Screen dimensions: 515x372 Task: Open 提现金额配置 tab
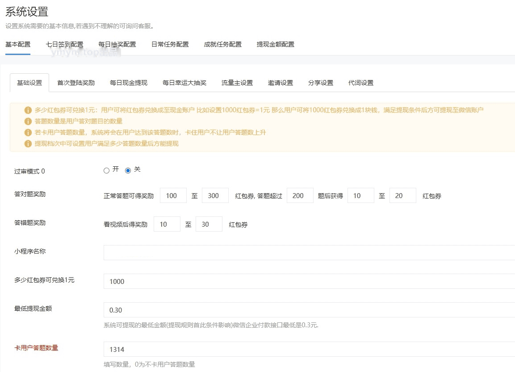[x=276, y=44]
